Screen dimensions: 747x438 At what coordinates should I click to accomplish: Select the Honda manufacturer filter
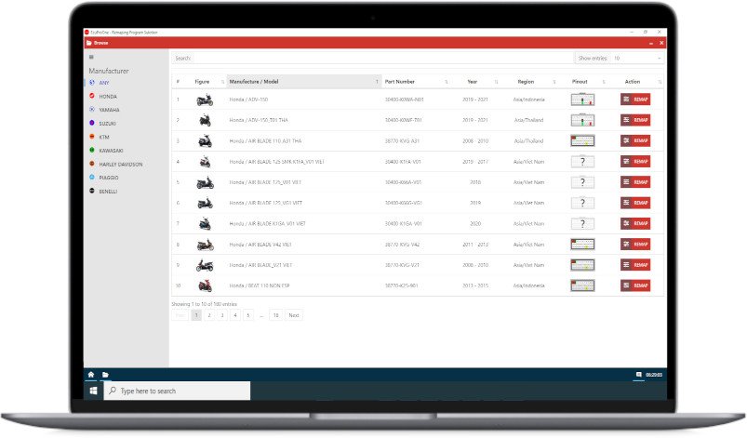point(107,96)
